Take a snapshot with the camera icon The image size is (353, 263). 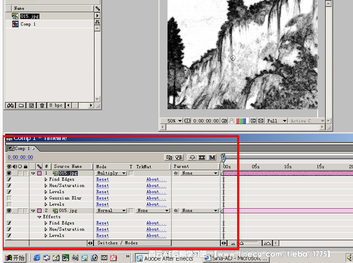click(224, 121)
